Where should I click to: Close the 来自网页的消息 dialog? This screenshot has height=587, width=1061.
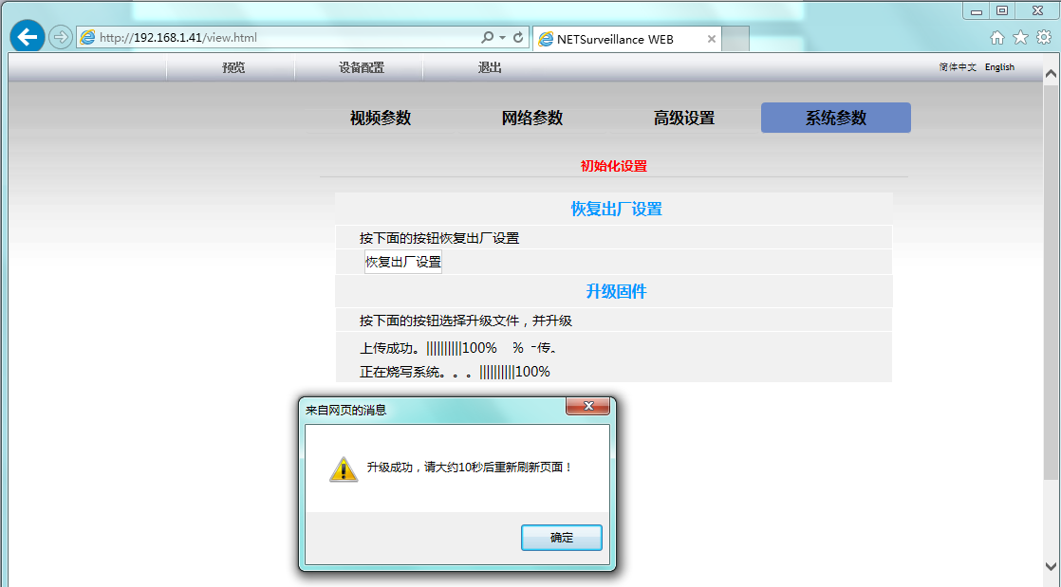click(587, 407)
